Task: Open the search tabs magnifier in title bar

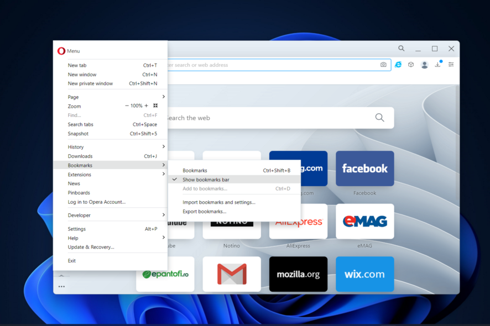Action: (402, 49)
